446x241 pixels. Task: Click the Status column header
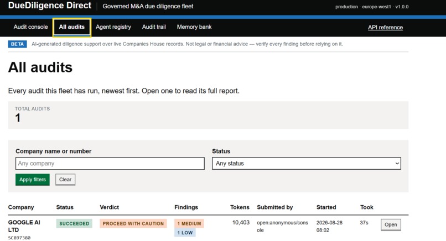pyautogui.click(x=65, y=207)
